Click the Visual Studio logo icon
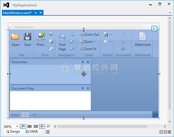Viewport: 174px width, 137px height. pyautogui.click(x=6, y=5)
